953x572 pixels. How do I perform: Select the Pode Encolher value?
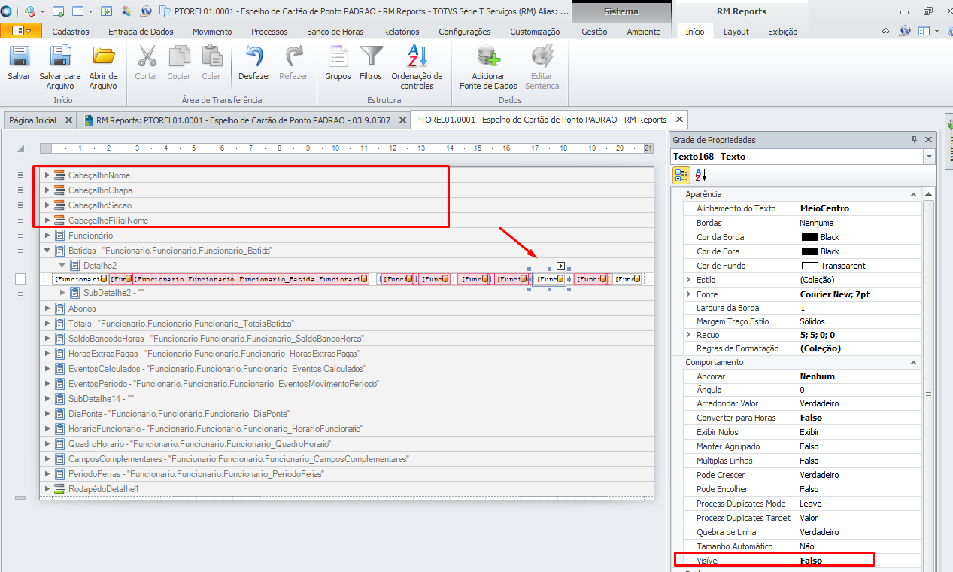(860, 489)
